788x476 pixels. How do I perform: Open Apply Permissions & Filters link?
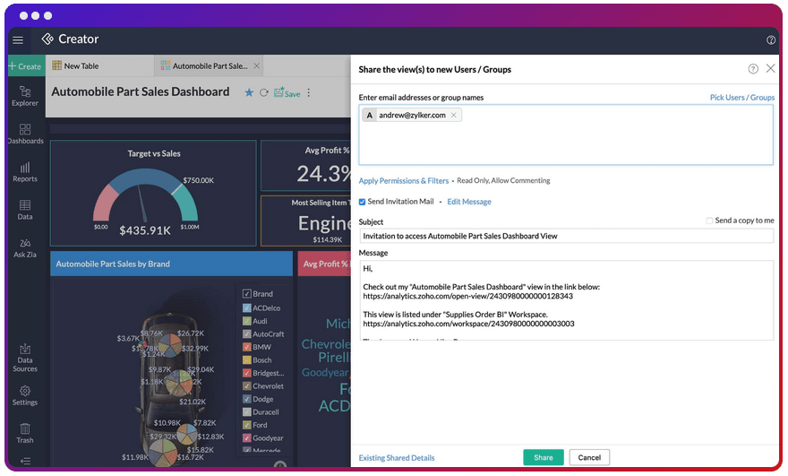click(x=404, y=181)
